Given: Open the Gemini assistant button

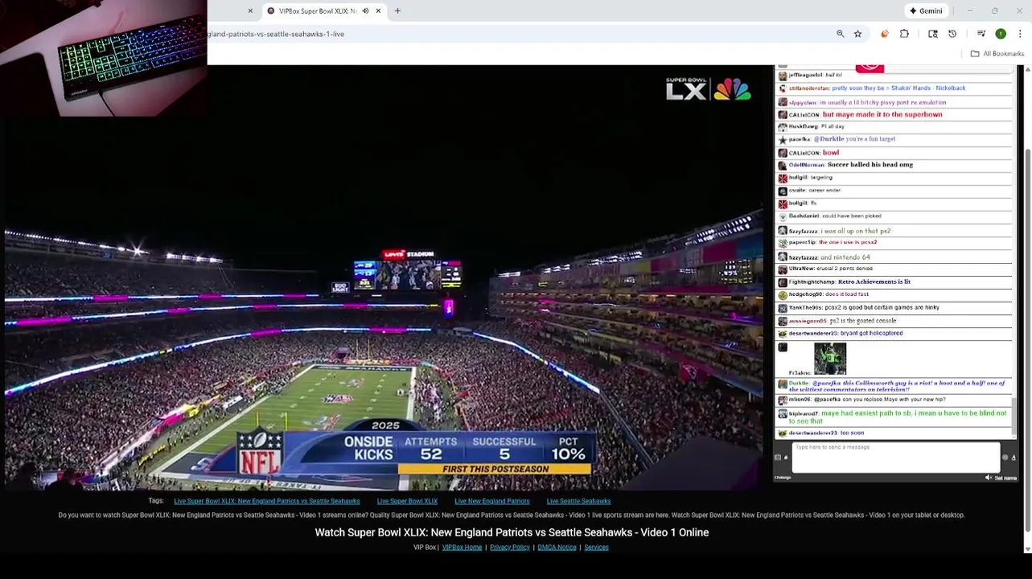Looking at the screenshot, I should pos(925,10).
